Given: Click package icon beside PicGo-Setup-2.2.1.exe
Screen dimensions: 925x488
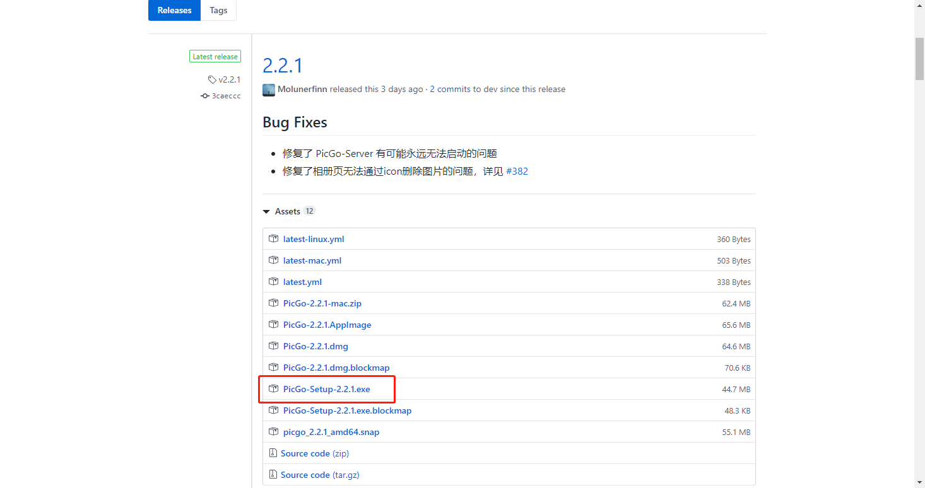Looking at the screenshot, I should point(273,389).
